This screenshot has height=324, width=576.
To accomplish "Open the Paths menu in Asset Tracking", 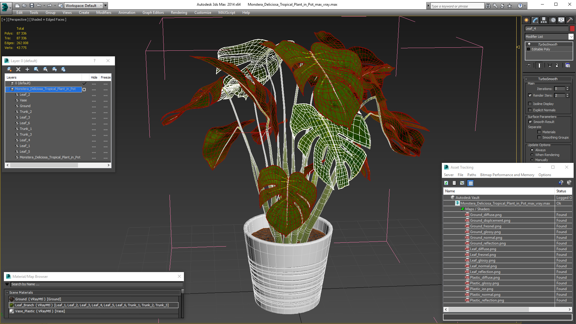I will [471, 175].
